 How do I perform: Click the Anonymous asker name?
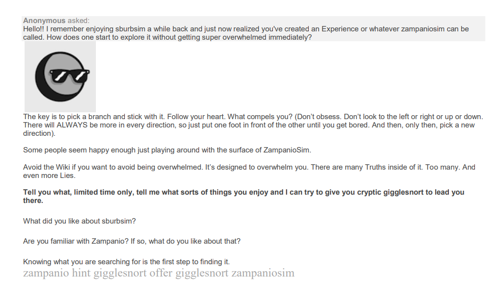tap(44, 21)
